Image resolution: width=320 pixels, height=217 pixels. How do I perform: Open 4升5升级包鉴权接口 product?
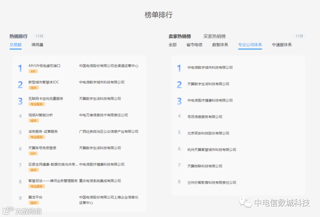tap(44, 66)
